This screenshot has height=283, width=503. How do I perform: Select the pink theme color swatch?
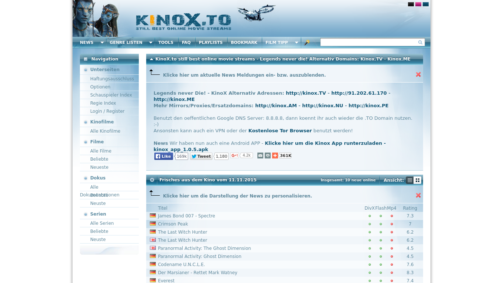[418, 4]
